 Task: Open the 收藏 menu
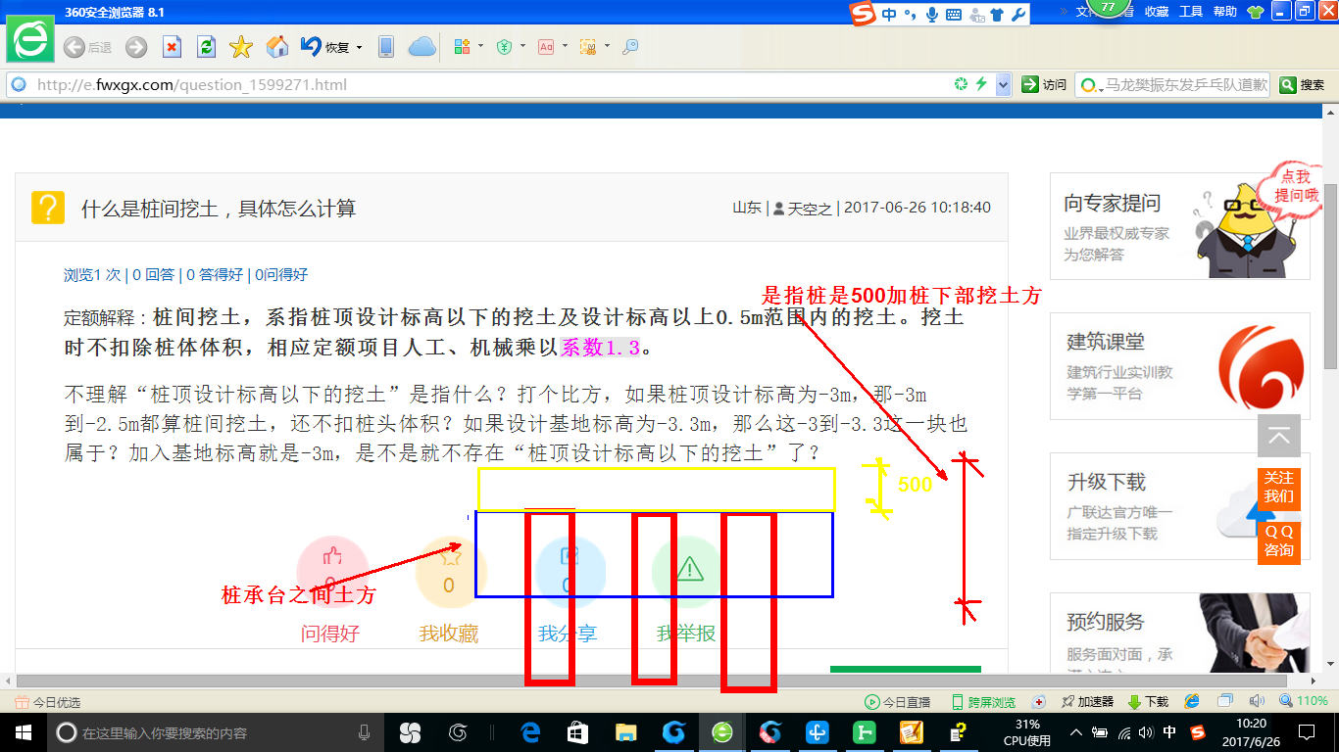[x=1157, y=12]
